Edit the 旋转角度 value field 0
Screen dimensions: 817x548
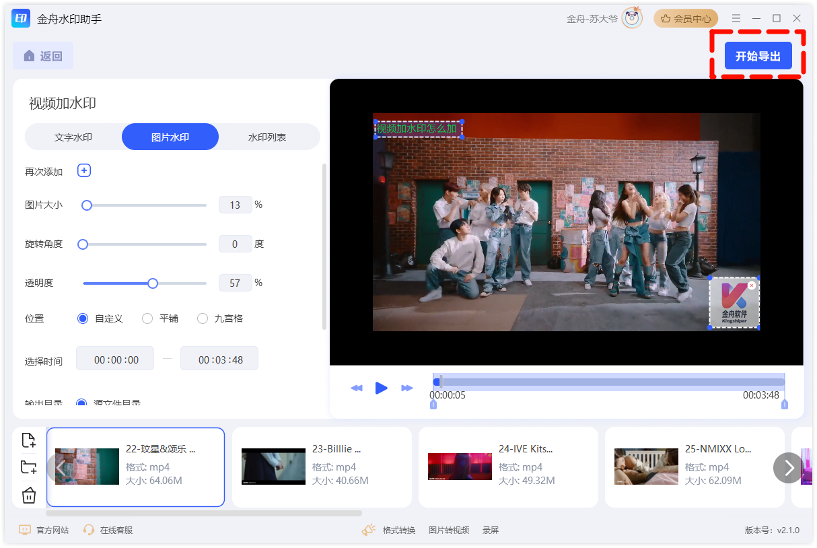click(235, 244)
